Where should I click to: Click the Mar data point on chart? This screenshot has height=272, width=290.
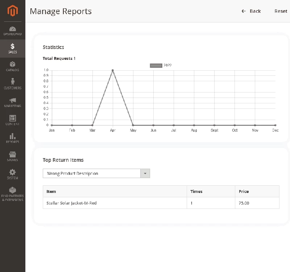pyautogui.click(x=92, y=125)
